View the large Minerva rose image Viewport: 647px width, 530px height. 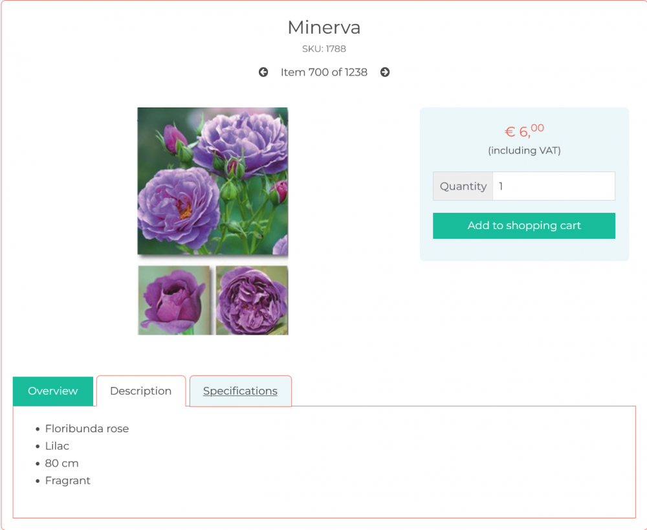point(212,181)
